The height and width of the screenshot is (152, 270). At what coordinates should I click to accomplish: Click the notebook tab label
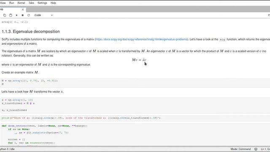coord(2,9)
